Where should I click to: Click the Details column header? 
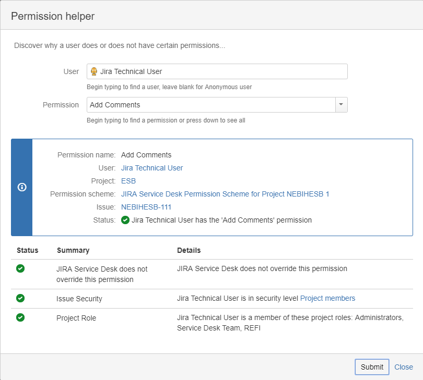pos(189,250)
